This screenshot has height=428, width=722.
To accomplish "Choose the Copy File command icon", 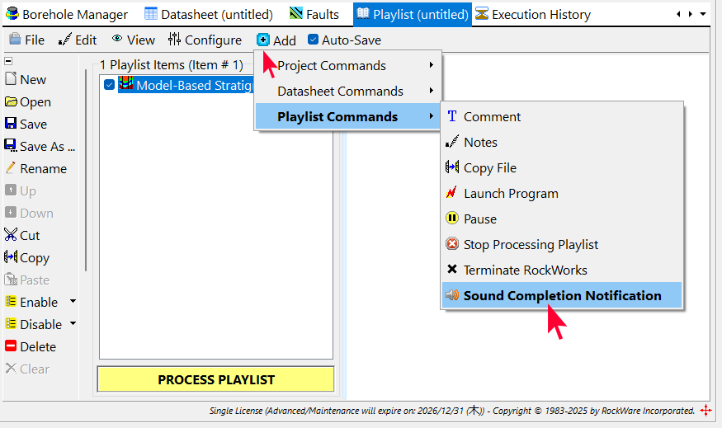I will [452, 167].
